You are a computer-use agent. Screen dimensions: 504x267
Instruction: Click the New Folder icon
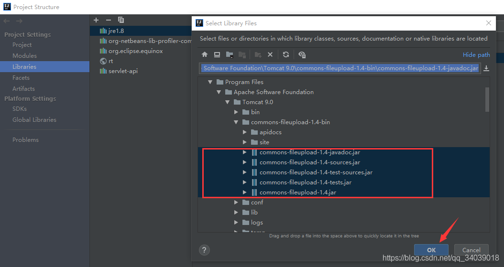[258, 54]
